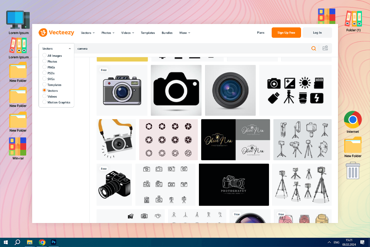Image resolution: width=370 pixels, height=247 pixels.
Task: Click the Sign Up Free button
Action: (x=286, y=33)
